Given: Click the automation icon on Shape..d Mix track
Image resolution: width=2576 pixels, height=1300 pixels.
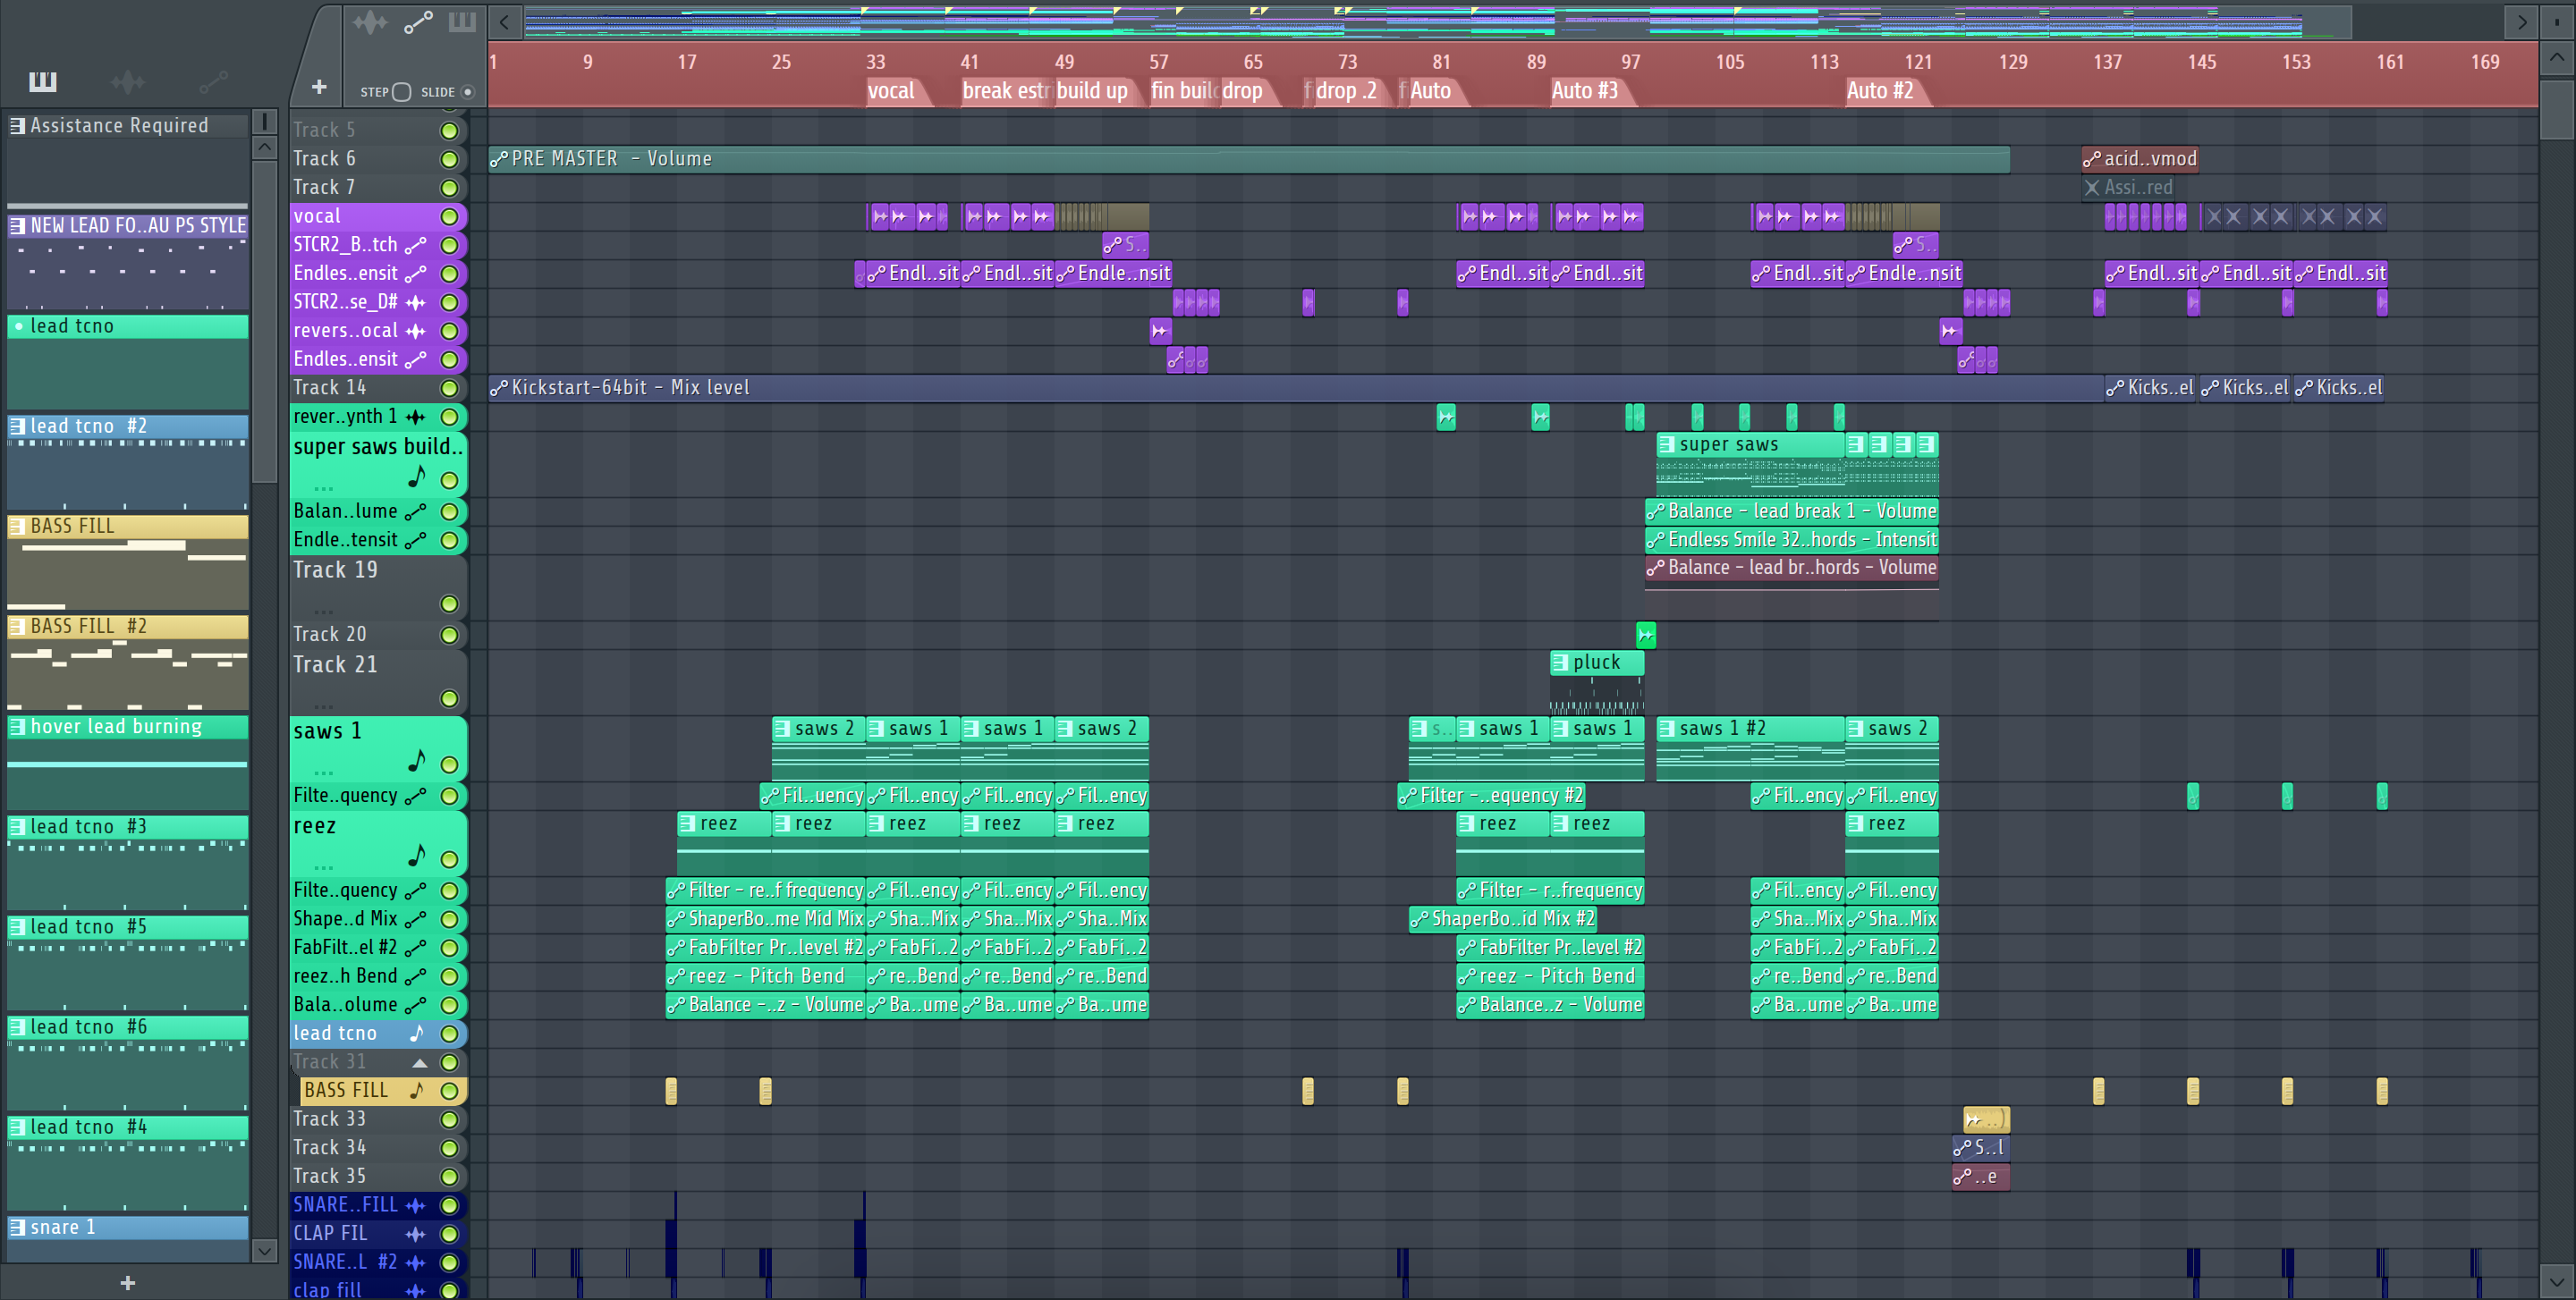Looking at the screenshot, I should [x=416, y=918].
